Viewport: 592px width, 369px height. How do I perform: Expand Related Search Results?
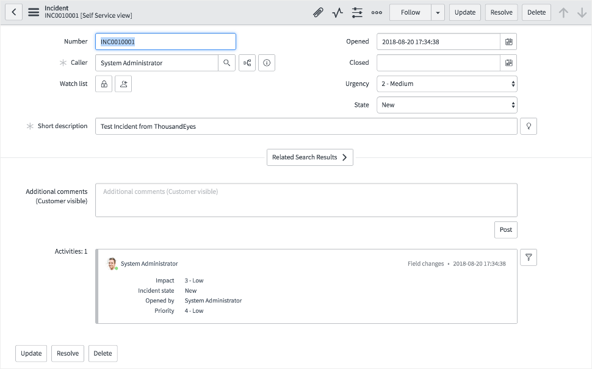click(x=310, y=157)
